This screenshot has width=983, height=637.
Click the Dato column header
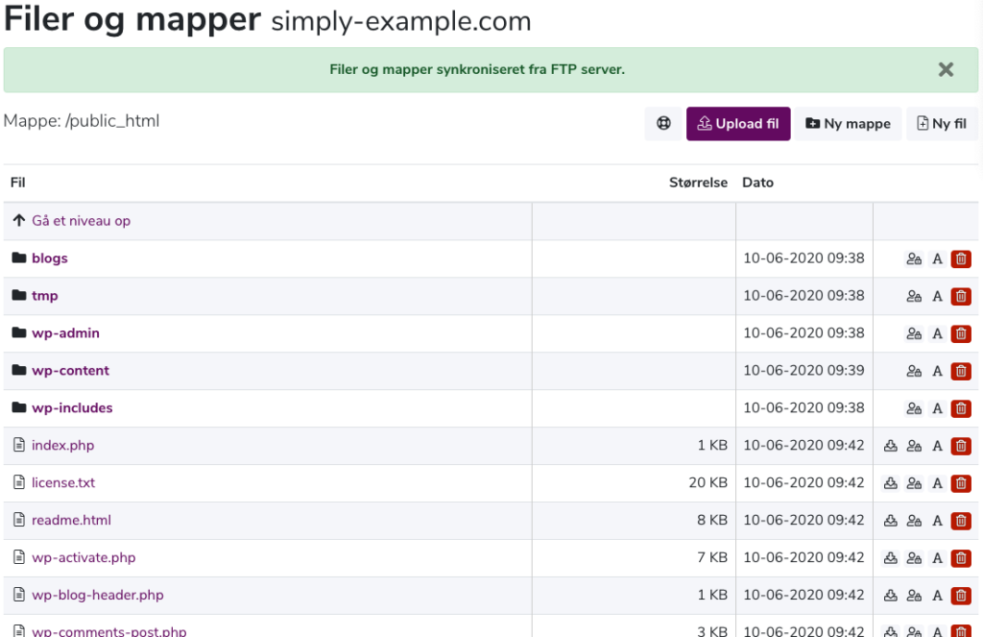(757, 183)
